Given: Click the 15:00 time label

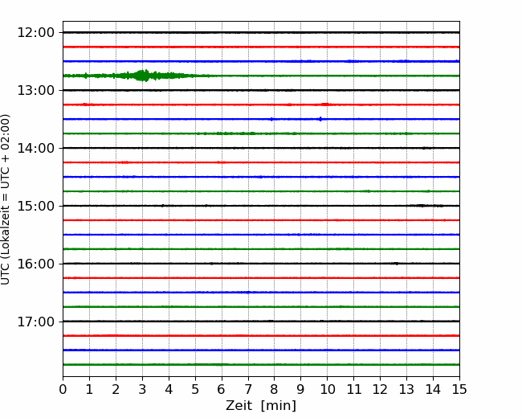Looking at the screenshot, I should click(x=35, y=206).
